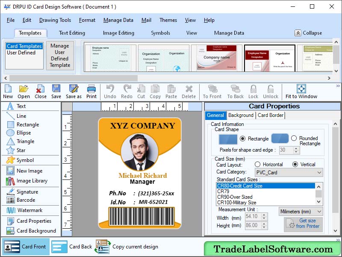The width and height of the screenshot is (342, 257).
Task: Send object To Back
Action: coord(235,91)
